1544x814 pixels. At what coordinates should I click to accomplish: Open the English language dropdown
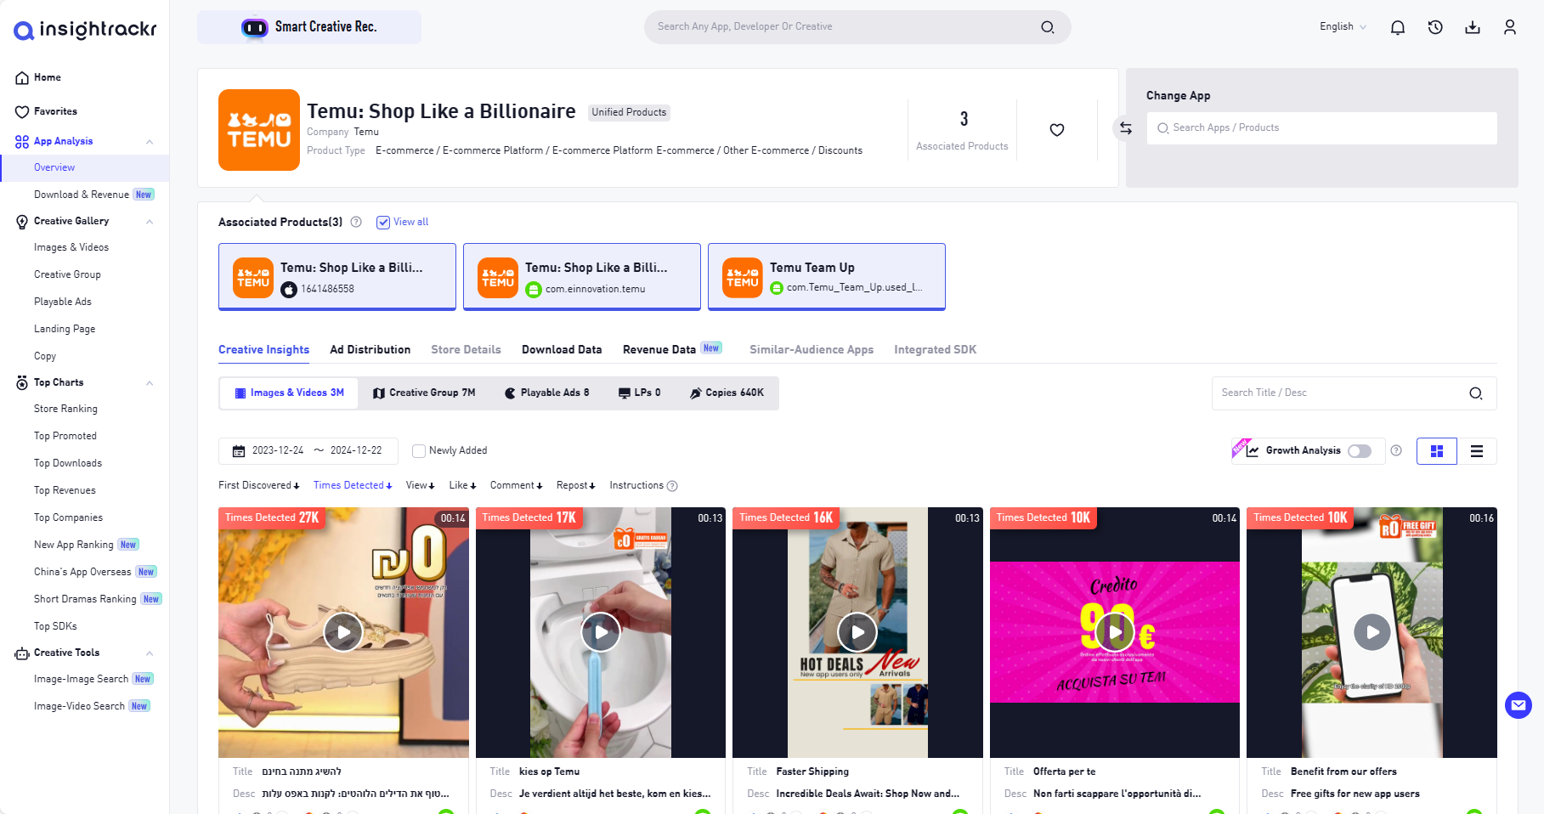pos(1343,27)
